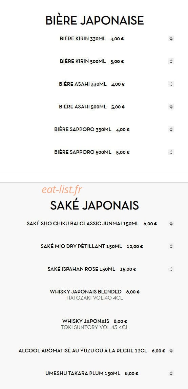Click the stepper for Bière Sapporo 330ml
188x389 pixels.
(171, 129)
